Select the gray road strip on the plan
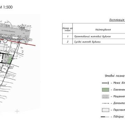Screen dimensions: 125x125 click(x=15, y=31)
